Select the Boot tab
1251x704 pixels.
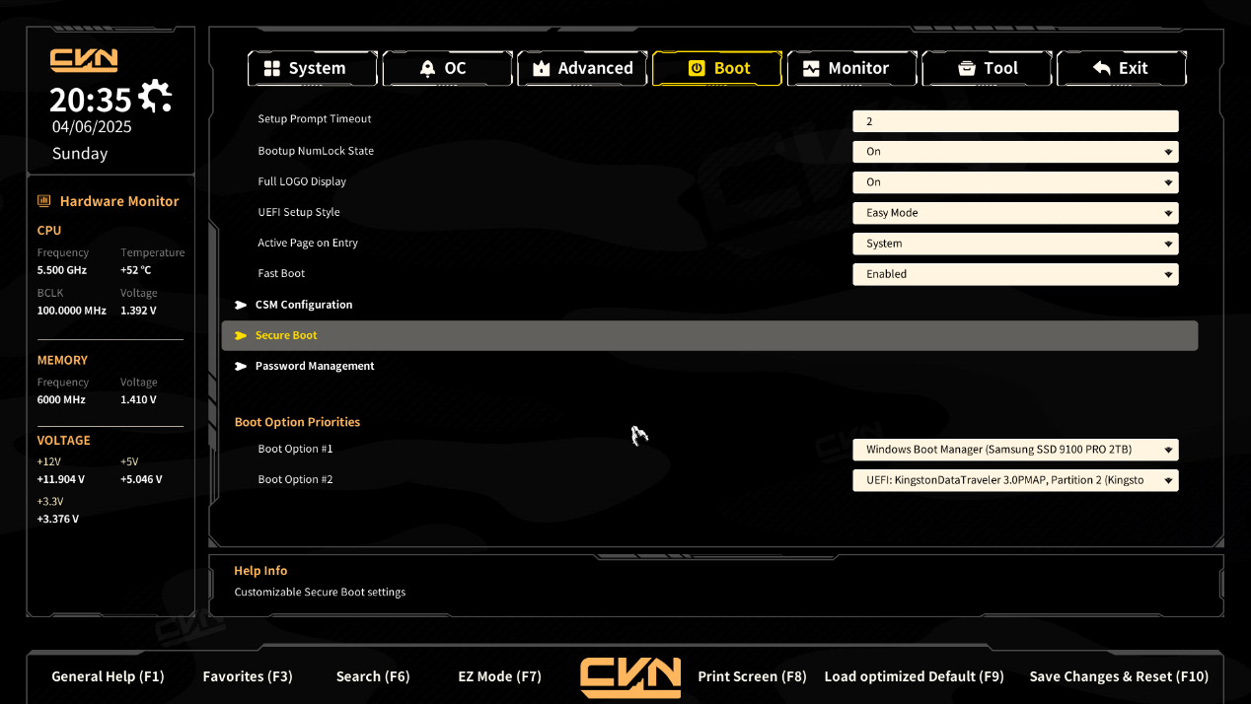717,68
